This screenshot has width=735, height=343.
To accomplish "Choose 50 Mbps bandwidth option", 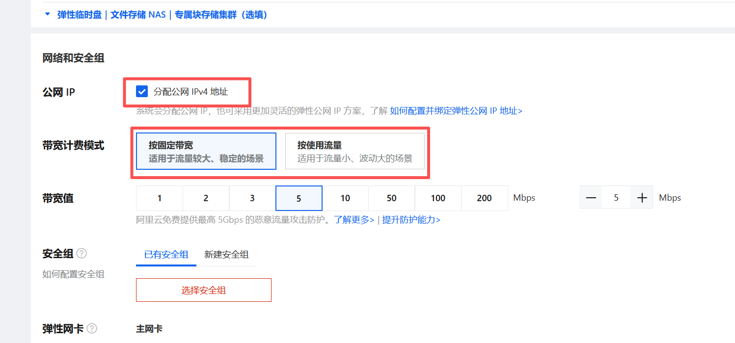I will tap(391, 198).
